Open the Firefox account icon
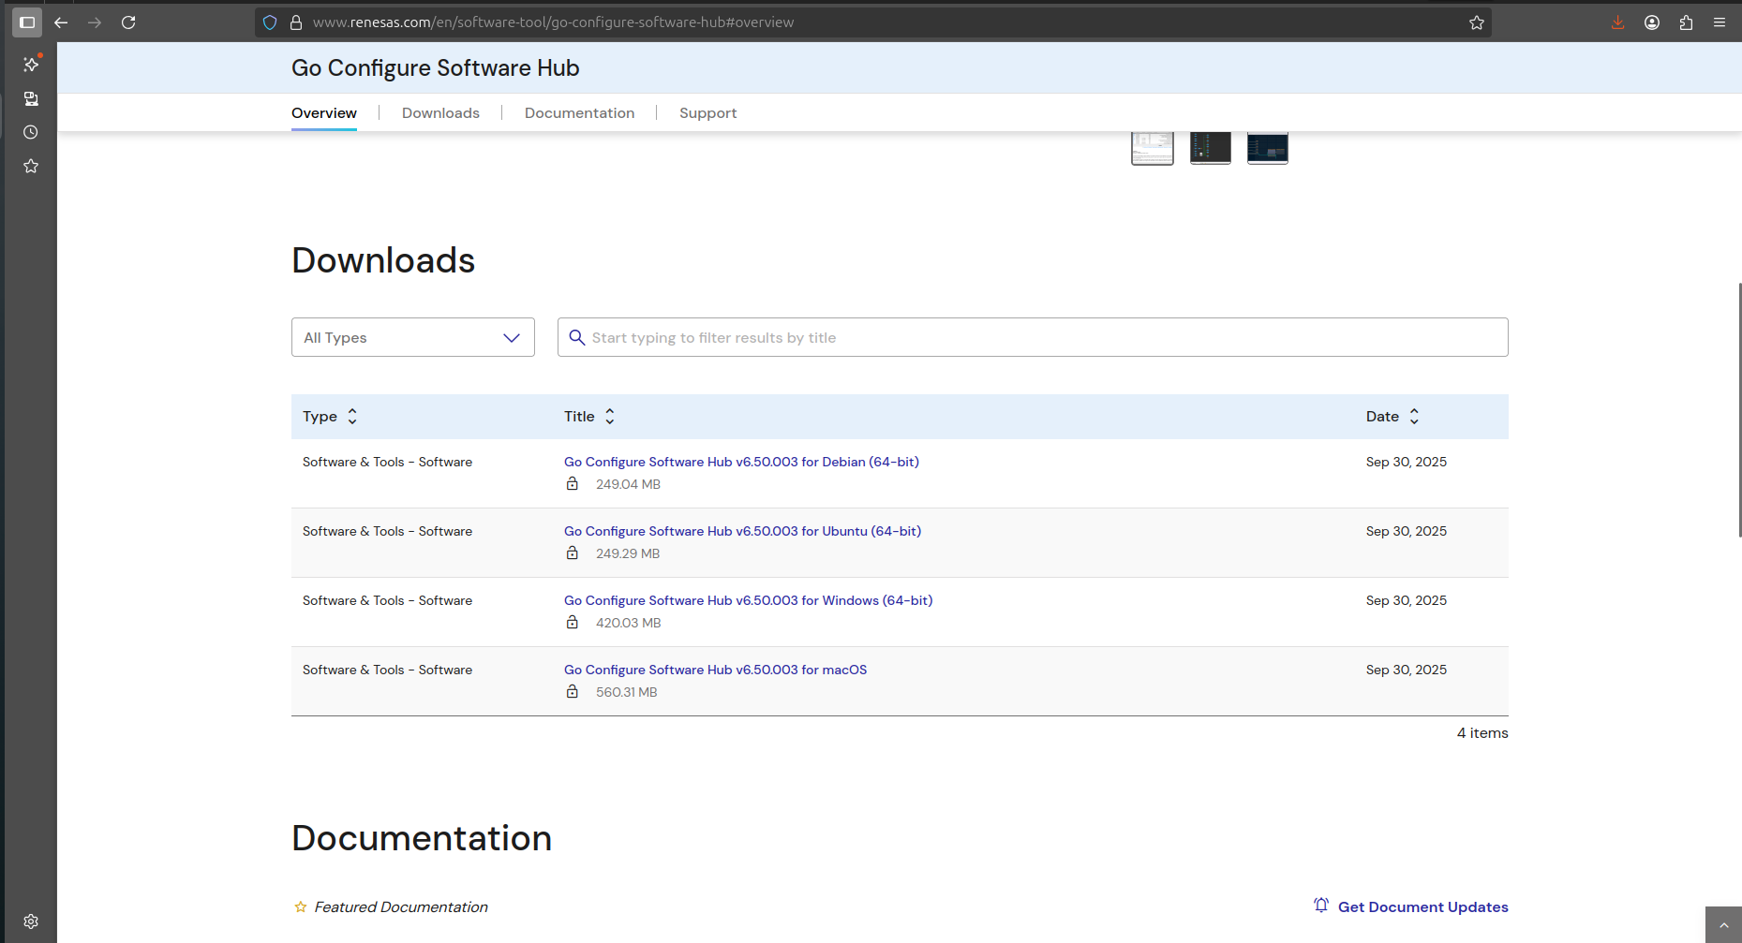 pos(1651,22)
